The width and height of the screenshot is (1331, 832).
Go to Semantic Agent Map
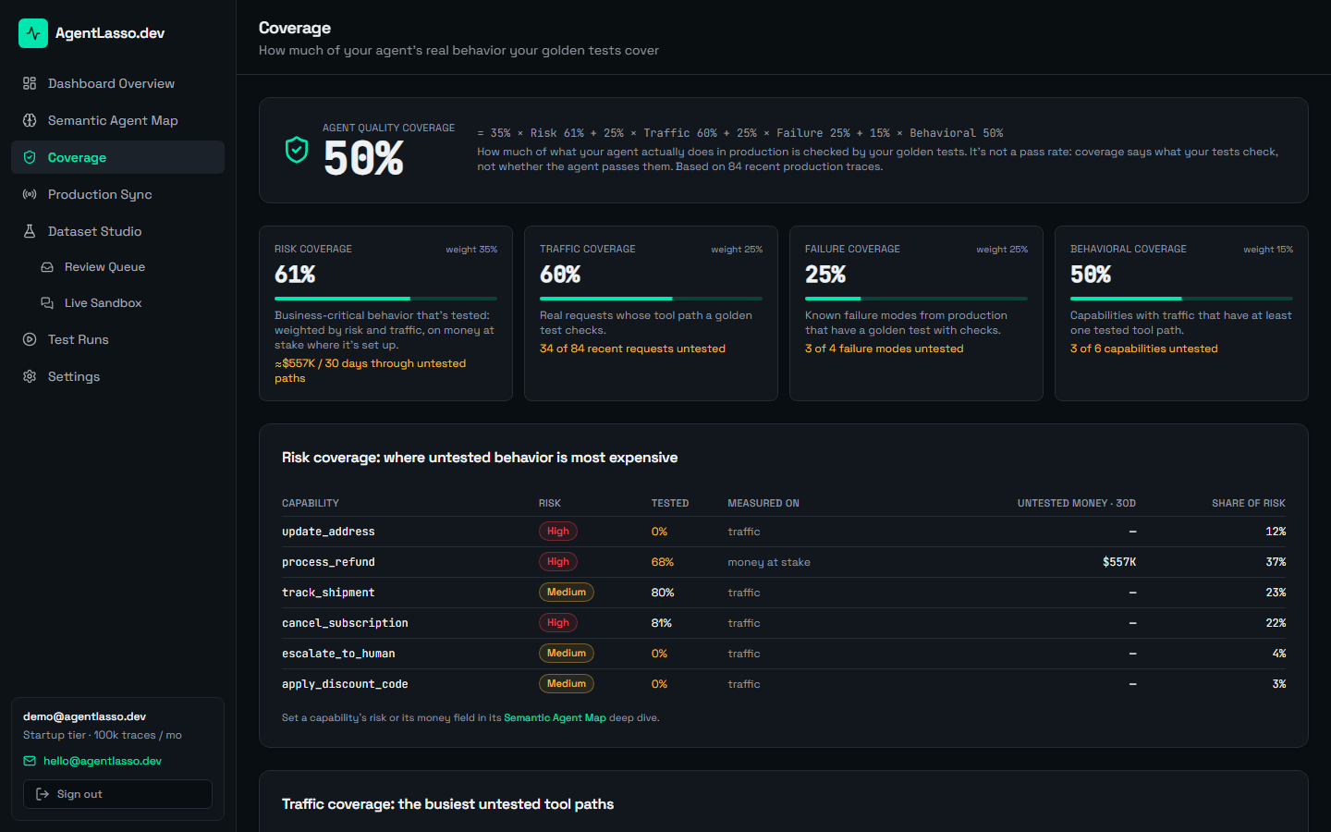117,120
